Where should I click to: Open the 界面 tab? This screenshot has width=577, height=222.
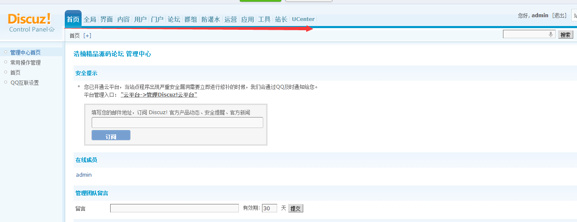pyautogui.click(x=107, y=19)
